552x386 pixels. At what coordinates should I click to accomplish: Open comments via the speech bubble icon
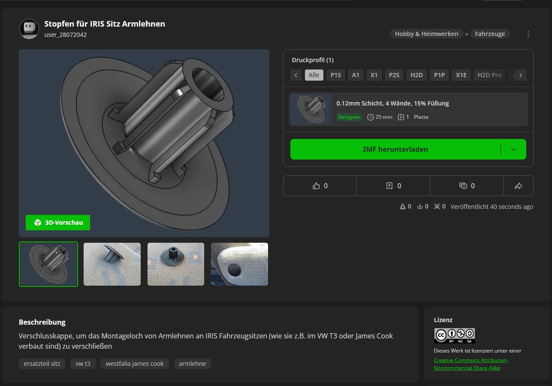click(x=463, y=186)
